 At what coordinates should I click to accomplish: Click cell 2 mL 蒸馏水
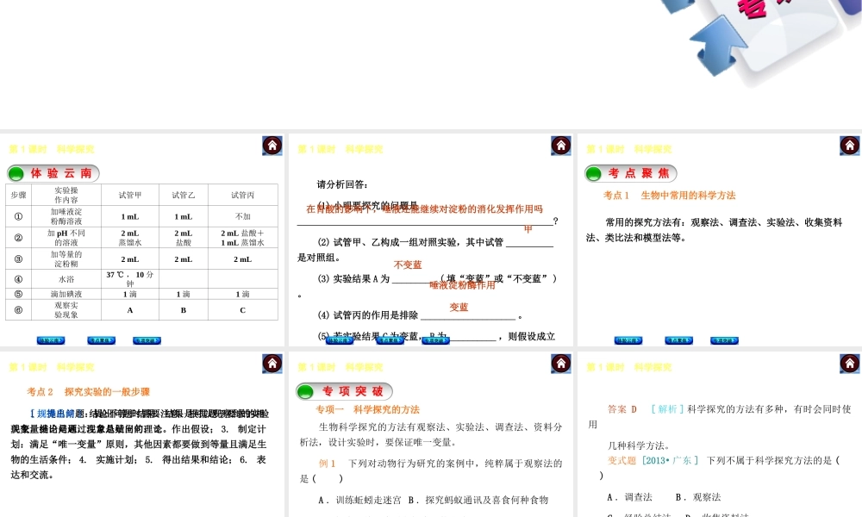(x=130, y=237)
